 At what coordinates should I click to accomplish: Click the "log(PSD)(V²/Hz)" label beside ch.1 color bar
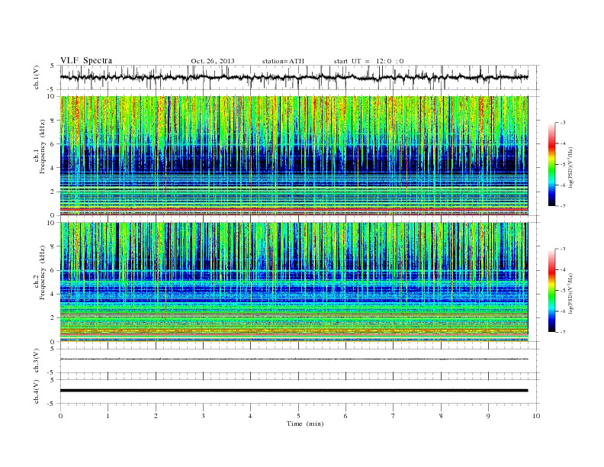571,167
